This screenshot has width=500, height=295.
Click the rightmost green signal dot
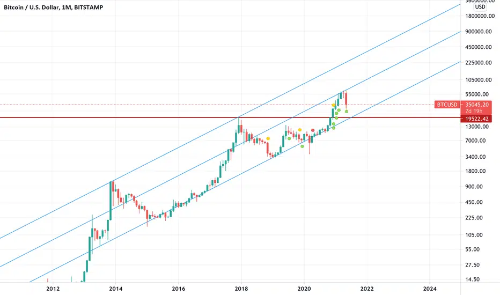tap(347, 112)
